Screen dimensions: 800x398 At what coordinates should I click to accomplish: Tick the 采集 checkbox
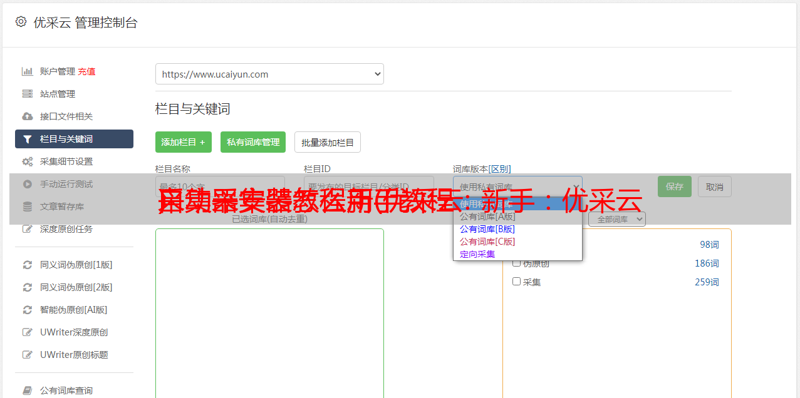point(517,282)
